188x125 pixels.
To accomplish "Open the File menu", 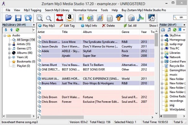I will (8, 10).
